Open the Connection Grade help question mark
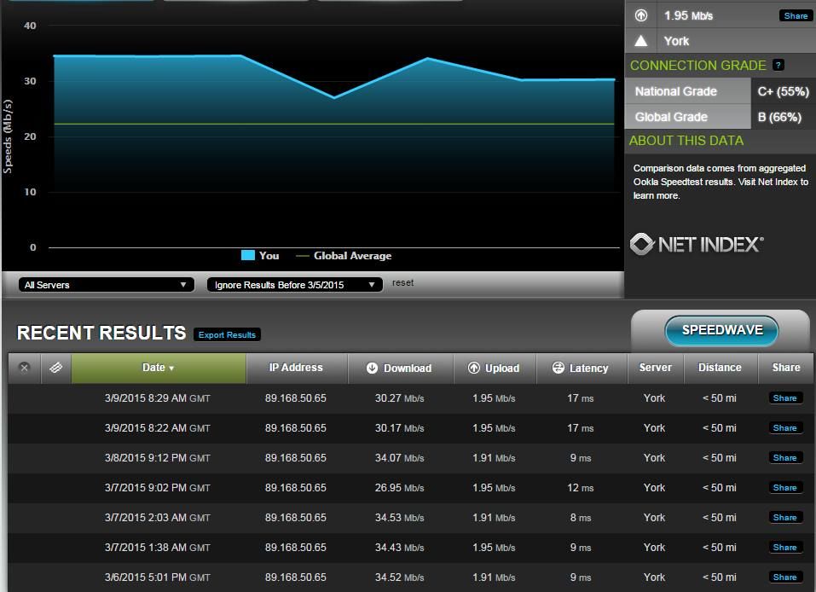This screenshot has width=816, height=592. [x=778, y=65]
